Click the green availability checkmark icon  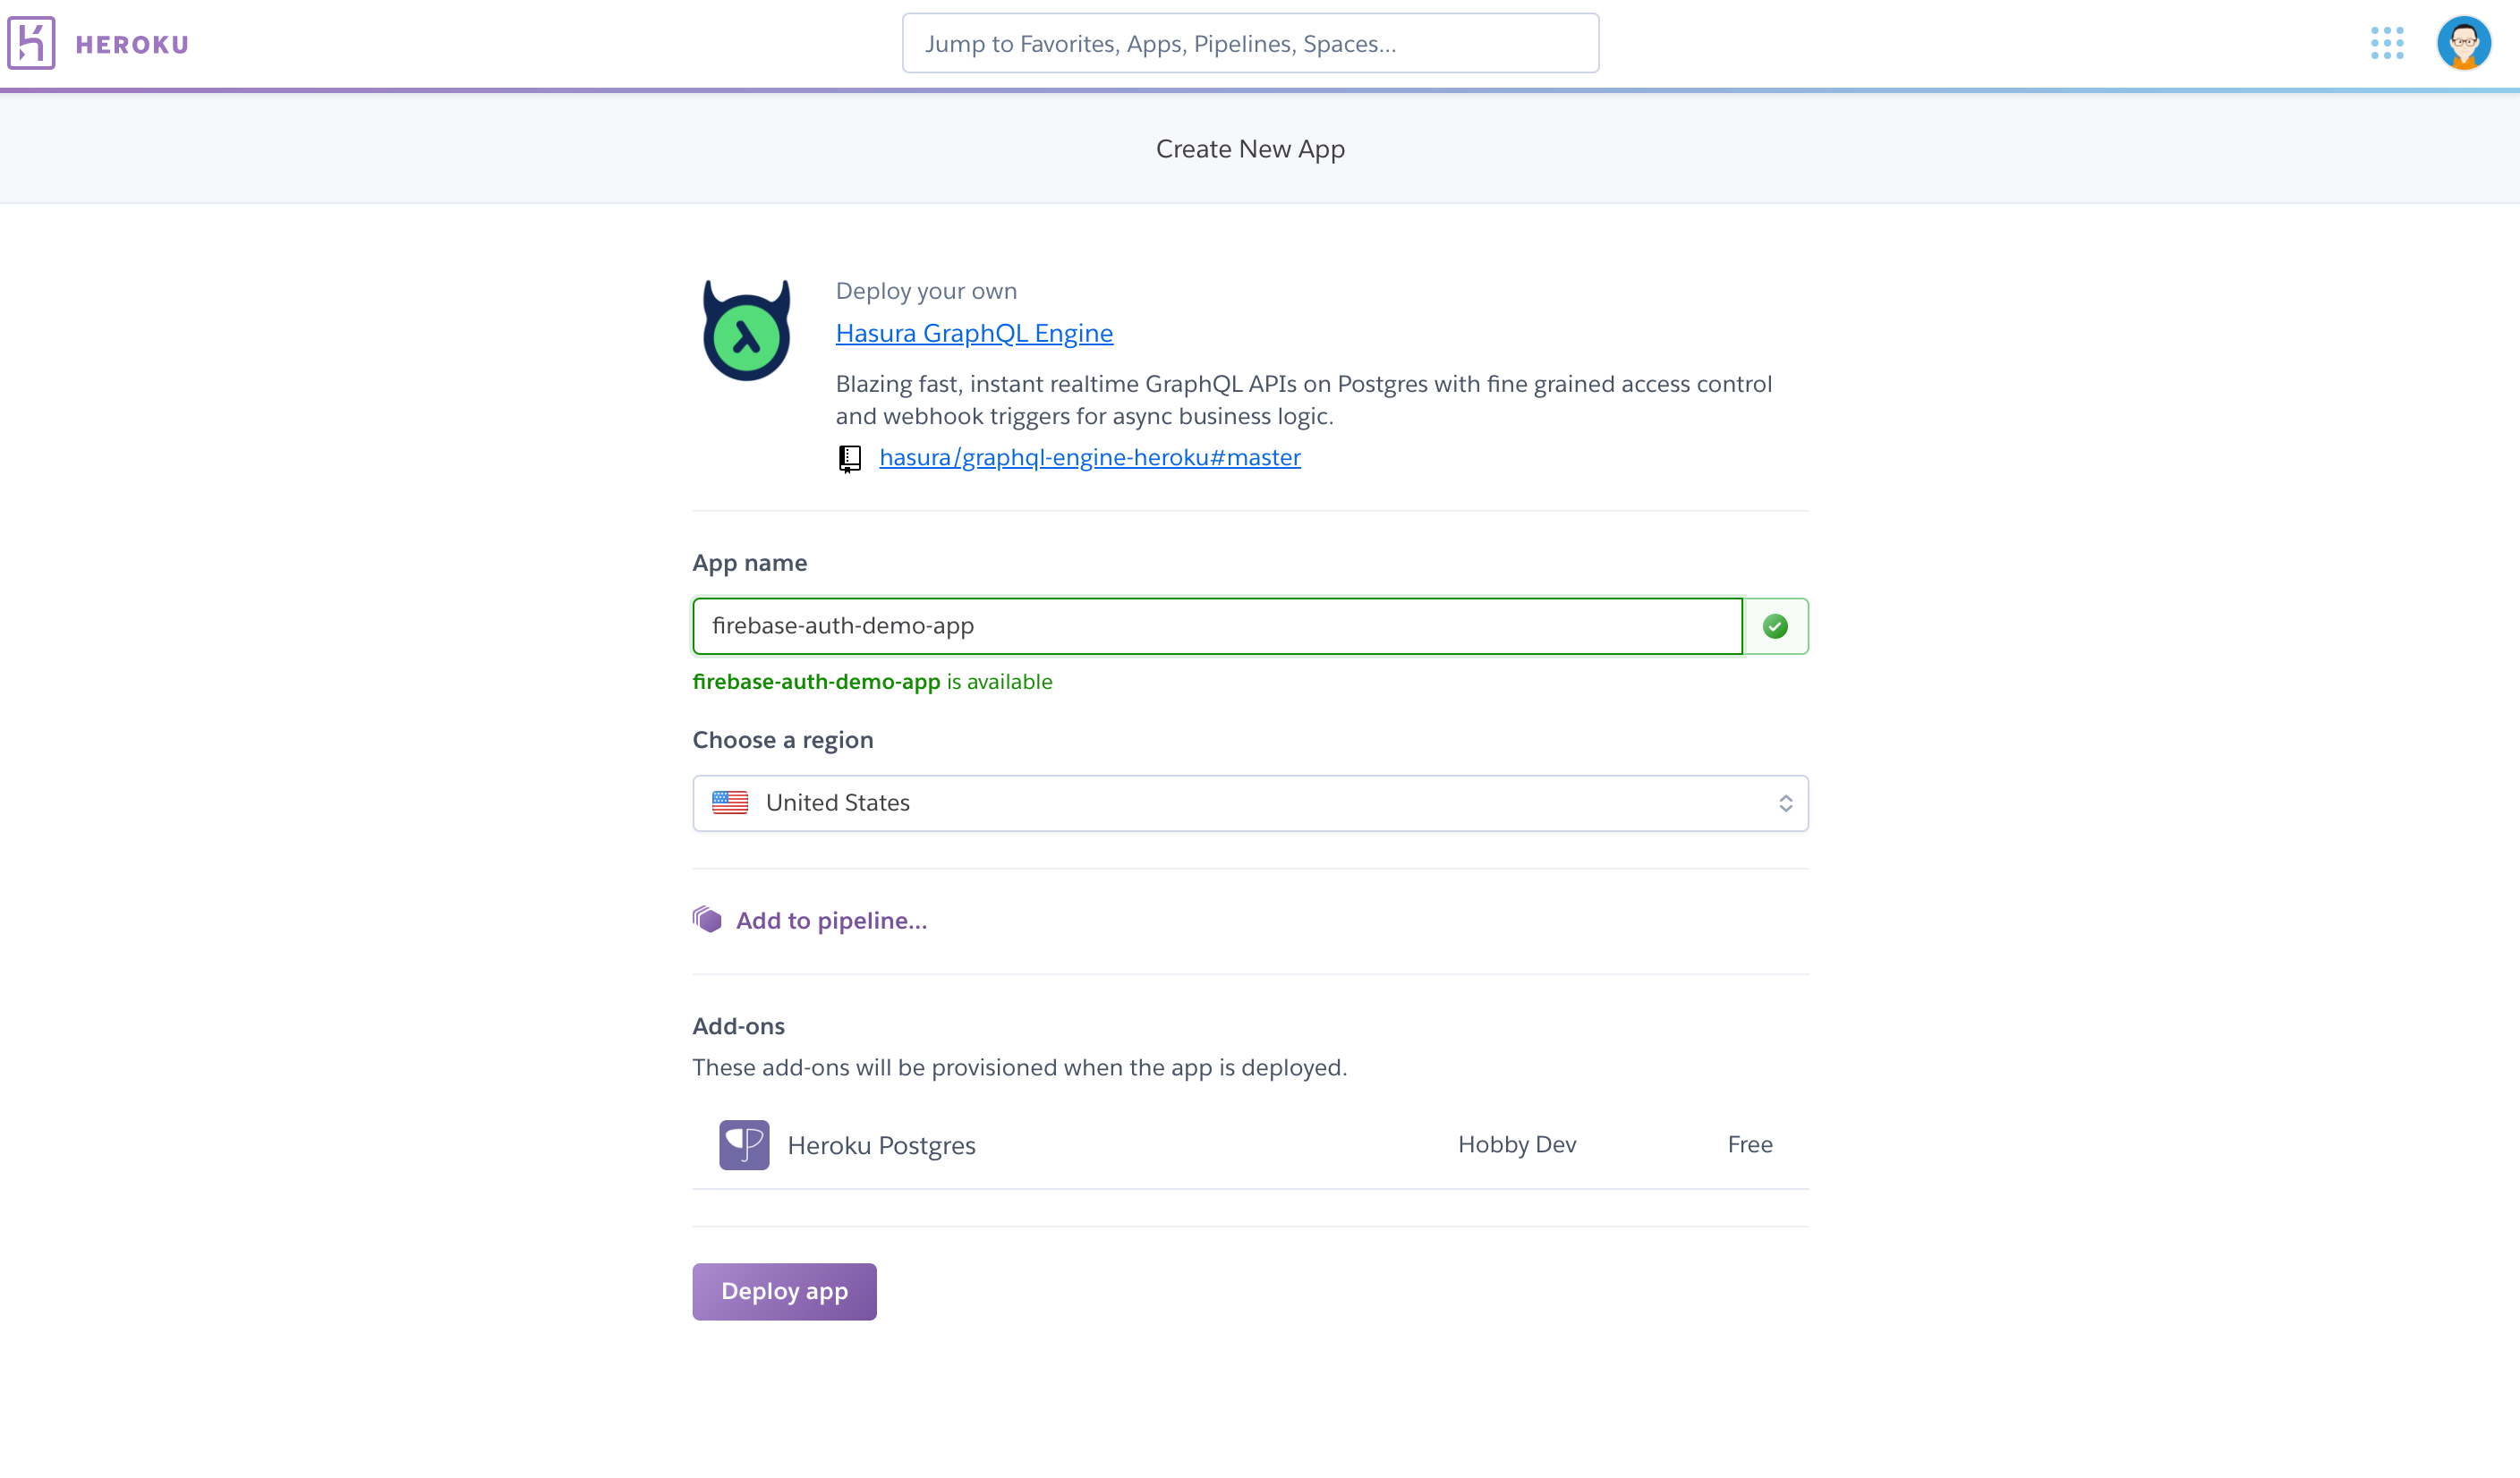pos(1775,626)
